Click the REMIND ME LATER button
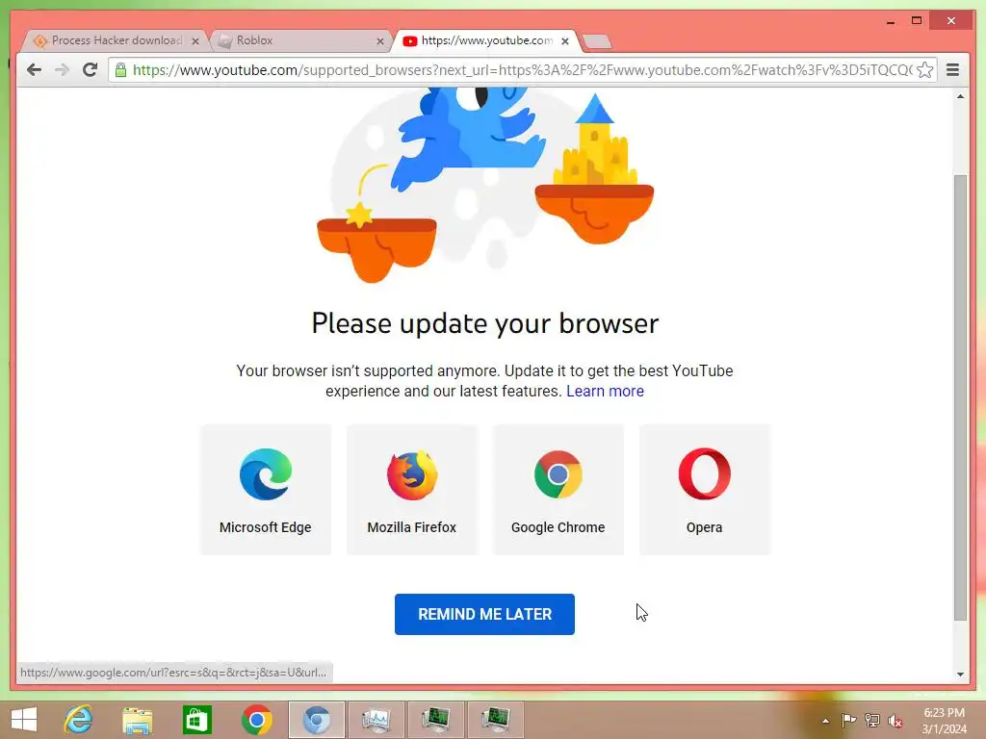The image size is (986, 739). click(485, 614)
